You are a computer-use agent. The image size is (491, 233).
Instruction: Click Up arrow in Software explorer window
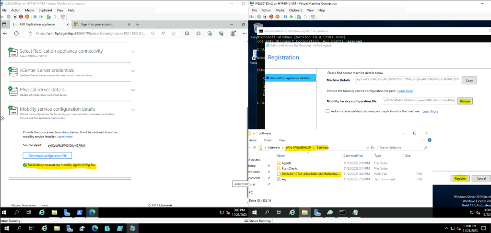pyautogui.click(x=255, y=148)
